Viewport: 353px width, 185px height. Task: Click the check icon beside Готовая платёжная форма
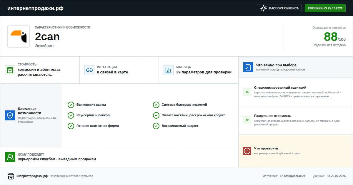pos(71,126)
